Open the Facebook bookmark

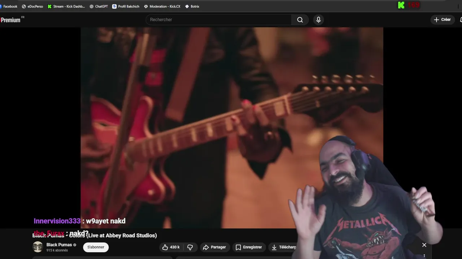click(x=8, y=6)
